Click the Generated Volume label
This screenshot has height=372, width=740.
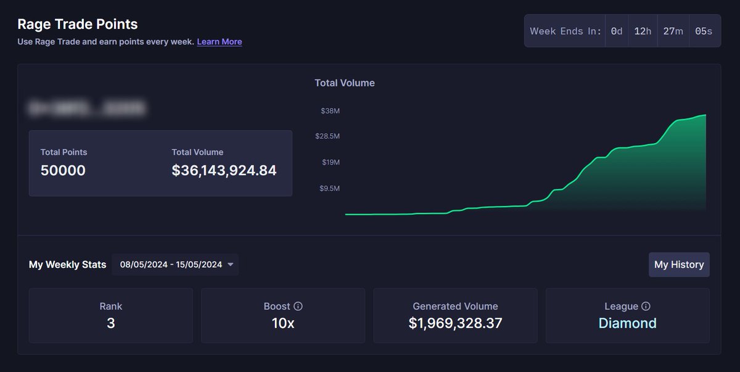(455, 306)
